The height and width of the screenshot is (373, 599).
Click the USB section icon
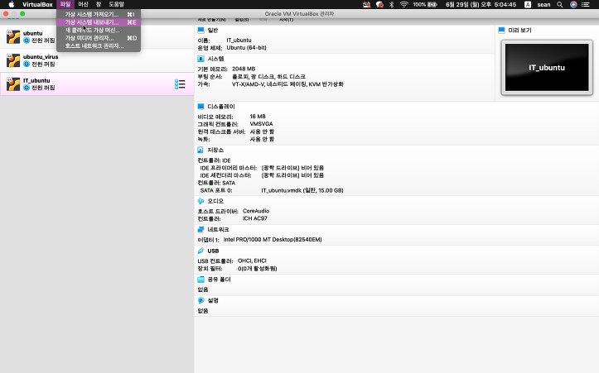coord(201,251)
